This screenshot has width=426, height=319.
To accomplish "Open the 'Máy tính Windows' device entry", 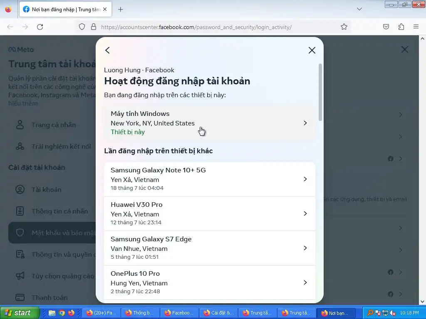I will click(210, 123).
